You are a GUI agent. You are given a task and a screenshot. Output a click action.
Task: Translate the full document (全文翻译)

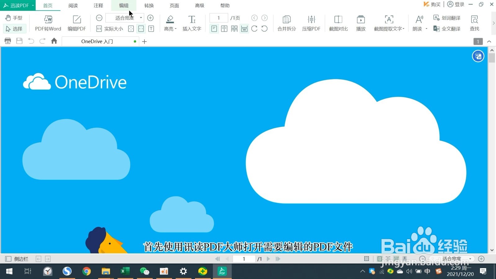click(x=447, y=29)
